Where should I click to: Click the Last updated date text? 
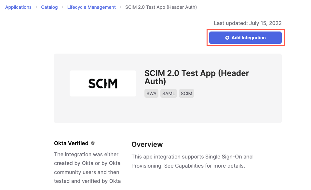pos(248,23)
